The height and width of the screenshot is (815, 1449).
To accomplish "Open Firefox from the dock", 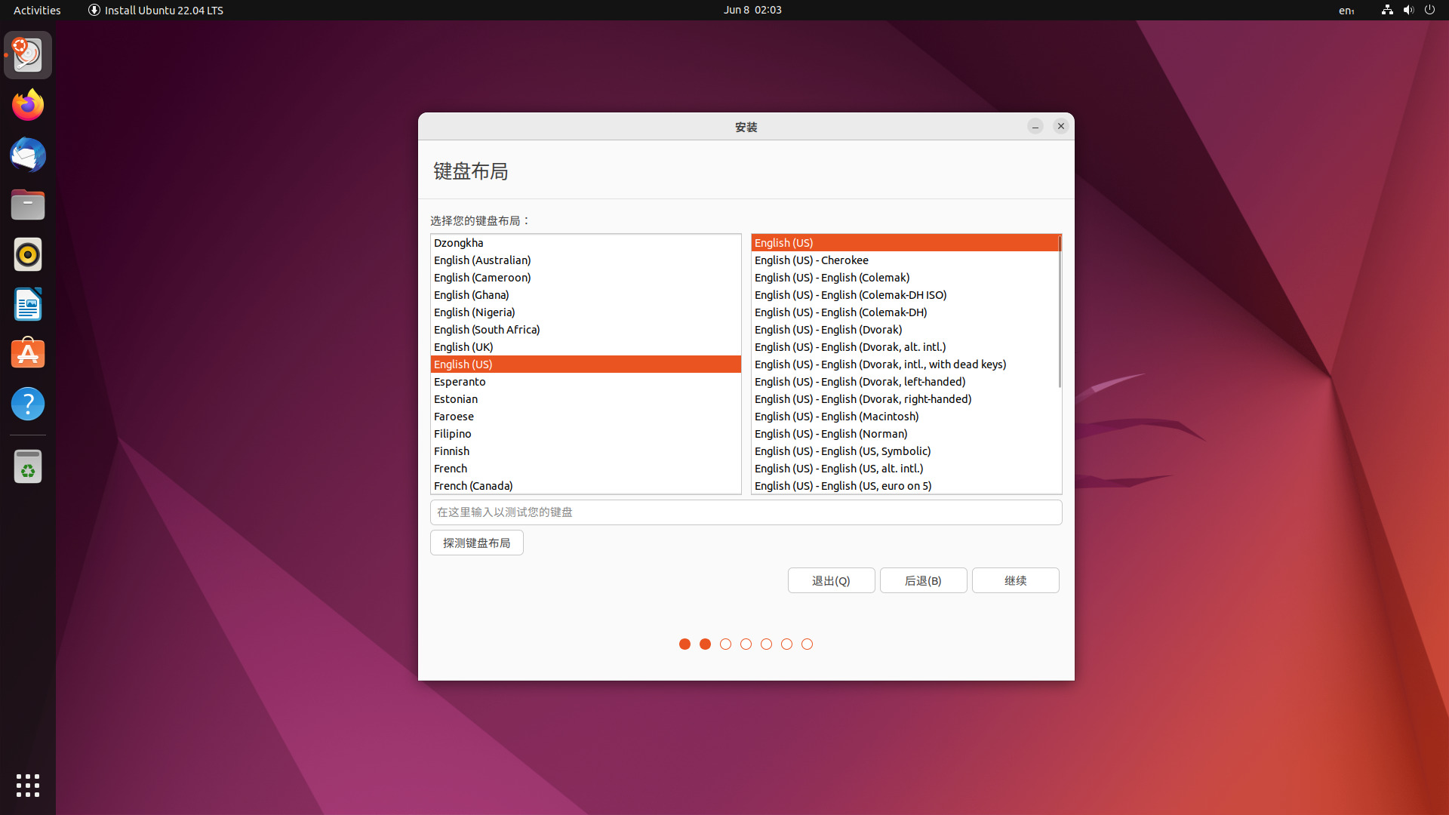I will point(27,104).
